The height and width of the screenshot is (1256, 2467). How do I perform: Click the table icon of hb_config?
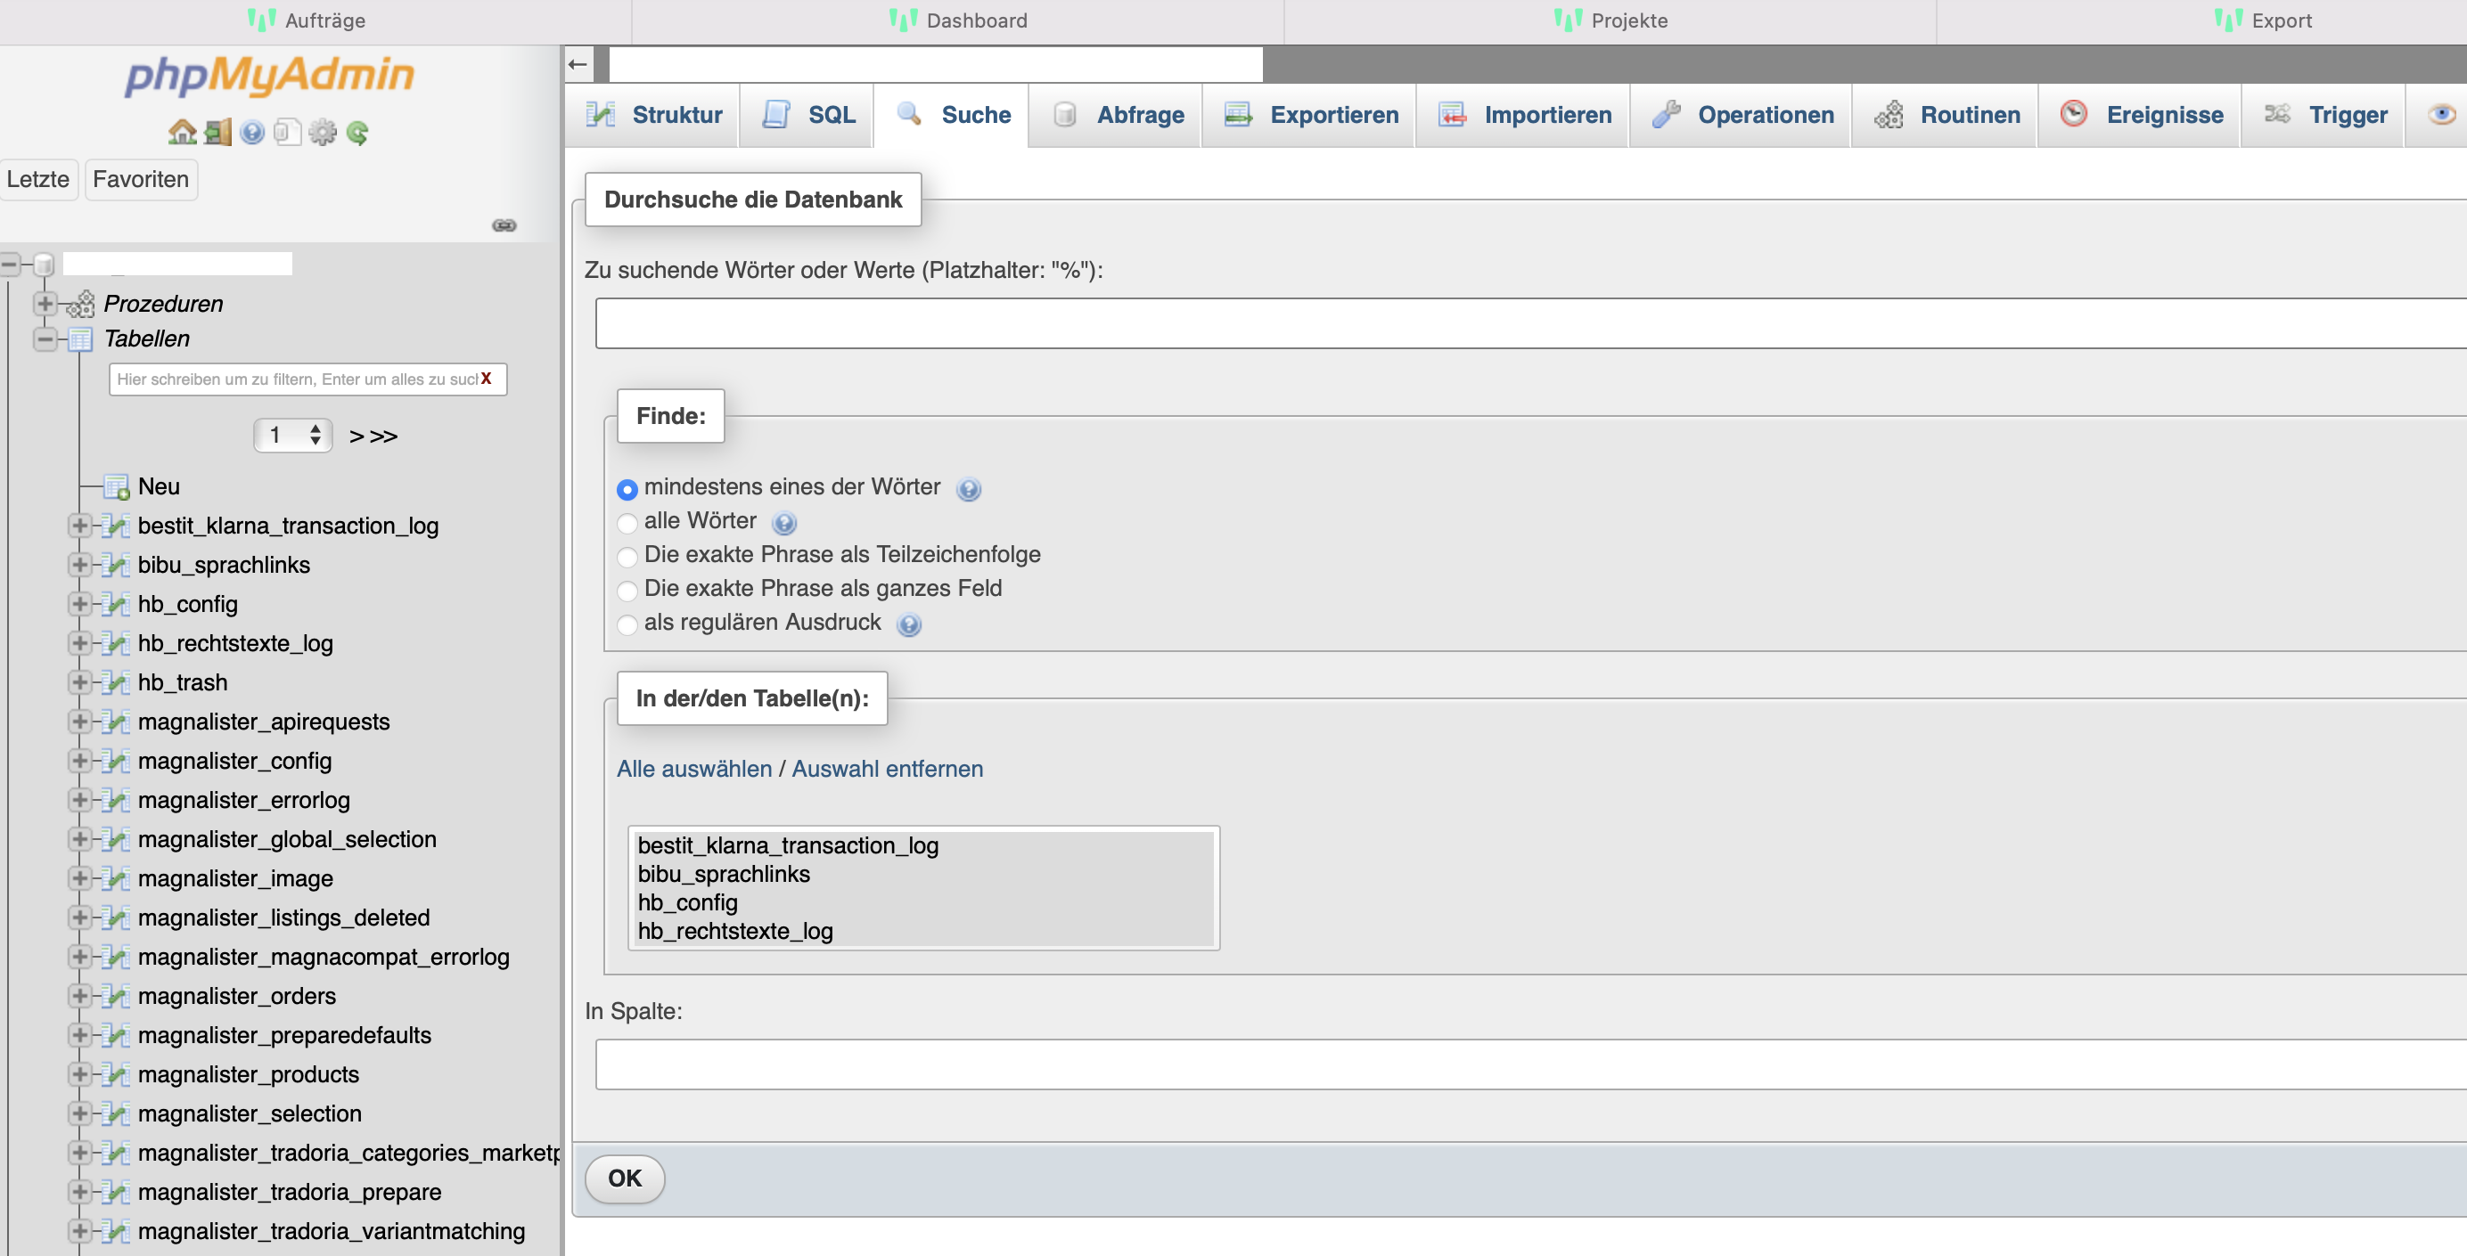116,604
